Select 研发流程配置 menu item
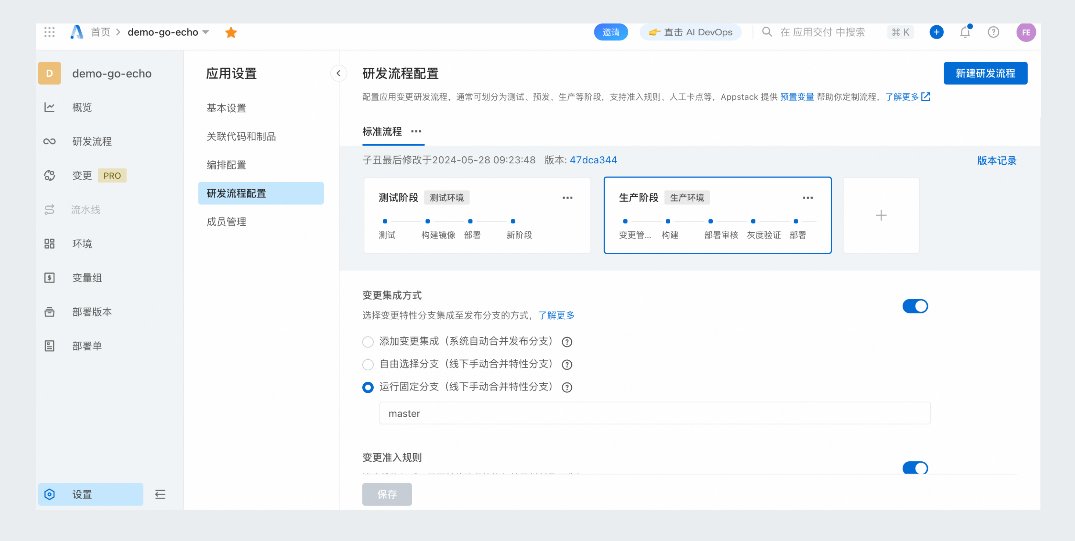The image size is (1075, 541). coord(261,193)
